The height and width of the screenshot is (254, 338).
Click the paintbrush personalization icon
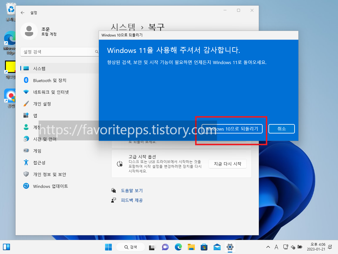coord(26,104)
